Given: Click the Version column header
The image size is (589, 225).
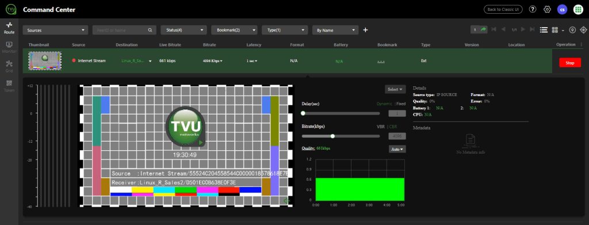Looking at the screenshot, I should (472, 45).
